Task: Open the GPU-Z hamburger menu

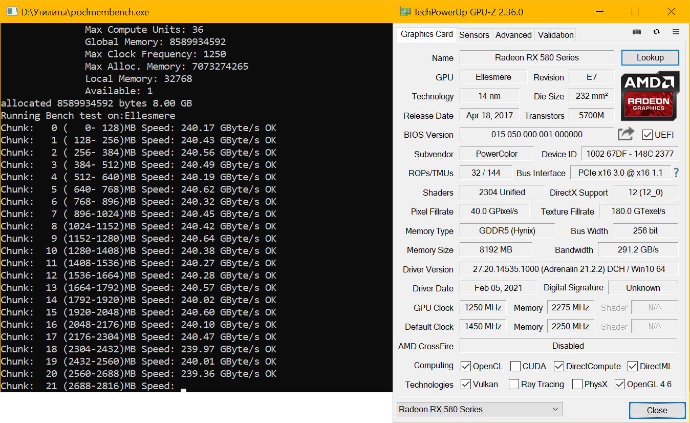Action: tap(676, 32)
